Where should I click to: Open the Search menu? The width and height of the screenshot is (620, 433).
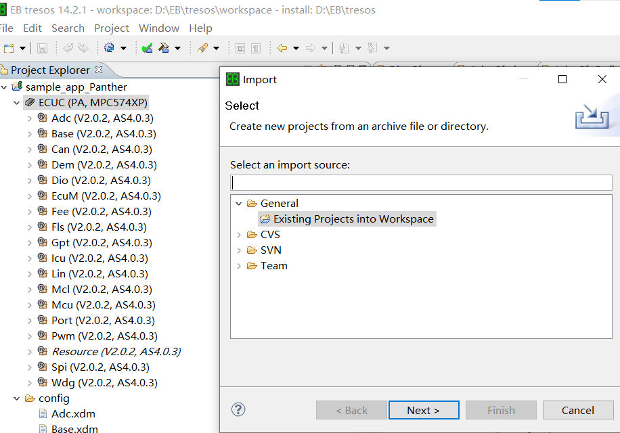[x=68, y=28]
